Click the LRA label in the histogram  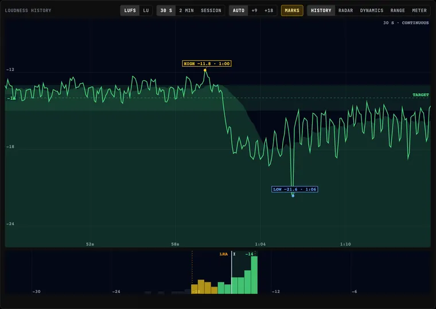coord(224,254)
